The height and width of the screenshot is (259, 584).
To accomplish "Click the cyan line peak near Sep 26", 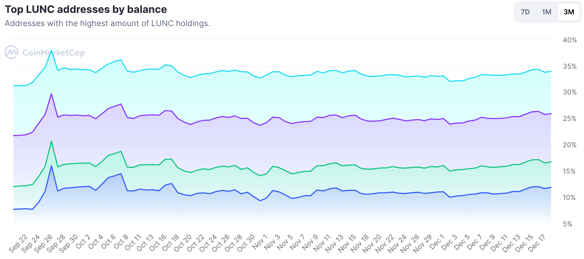I will coord(51,51).
